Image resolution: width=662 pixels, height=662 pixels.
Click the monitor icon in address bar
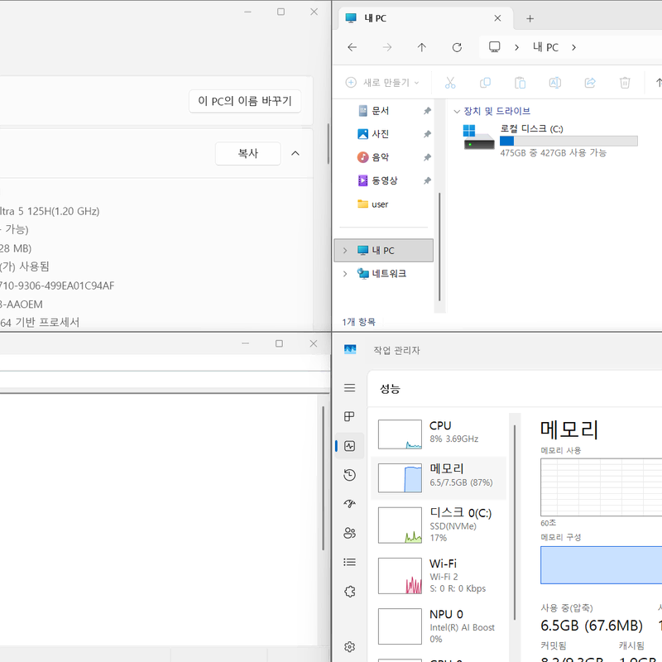point(494,47)
